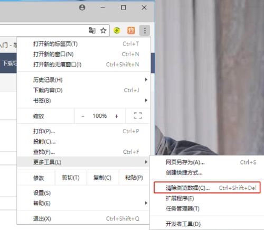
Task: Close the three-dot Chrome menu button
Action: click(145, 31)
